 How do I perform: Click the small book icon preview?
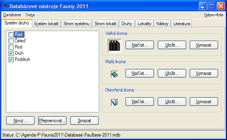point(115,74)
